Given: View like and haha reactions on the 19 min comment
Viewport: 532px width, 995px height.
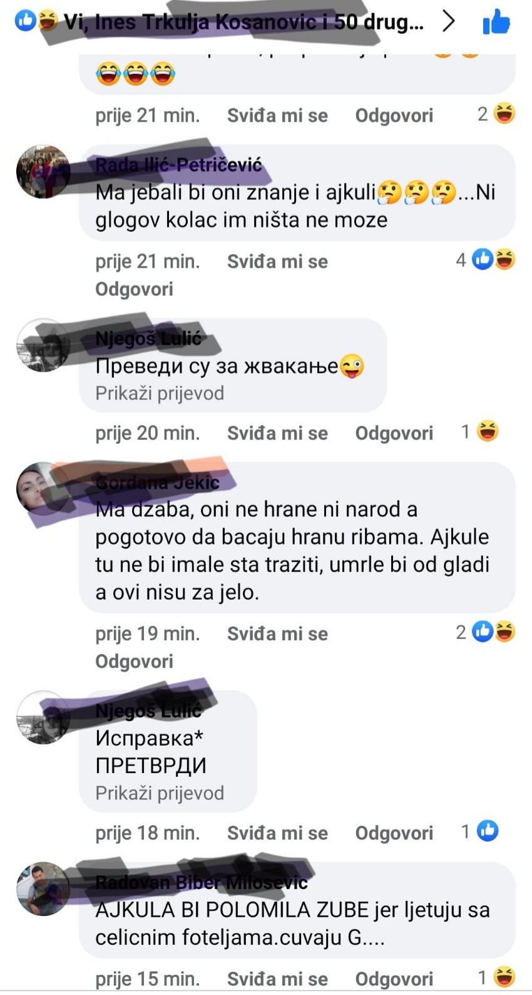Looking at the screenshot, I should tap(485, 632).
